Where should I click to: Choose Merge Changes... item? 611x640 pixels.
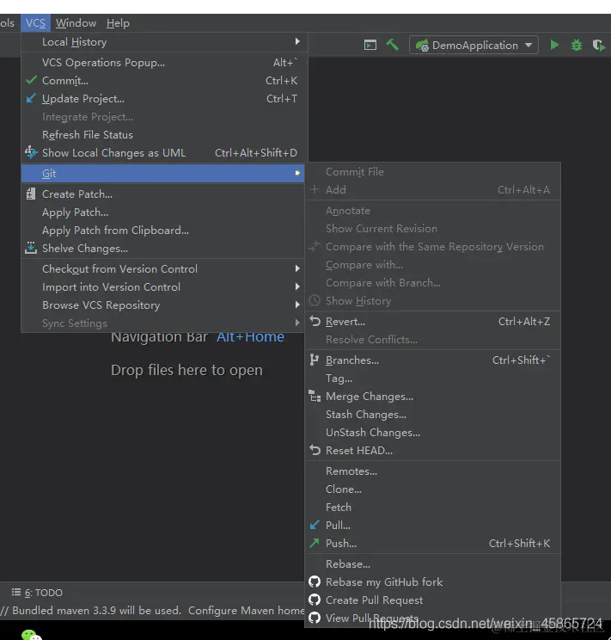tap(433, 396)
